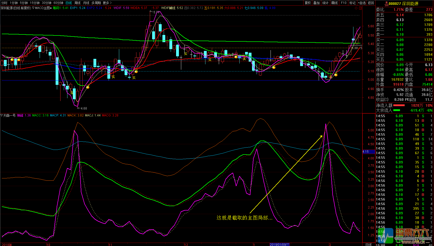Select the 买一 6.09 order row

click(x=404, y=40)
